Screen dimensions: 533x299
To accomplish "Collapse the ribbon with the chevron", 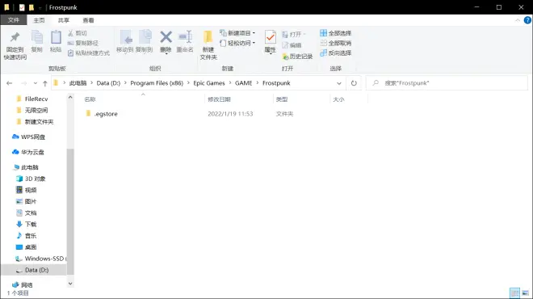I will click(x=518, y=20).
